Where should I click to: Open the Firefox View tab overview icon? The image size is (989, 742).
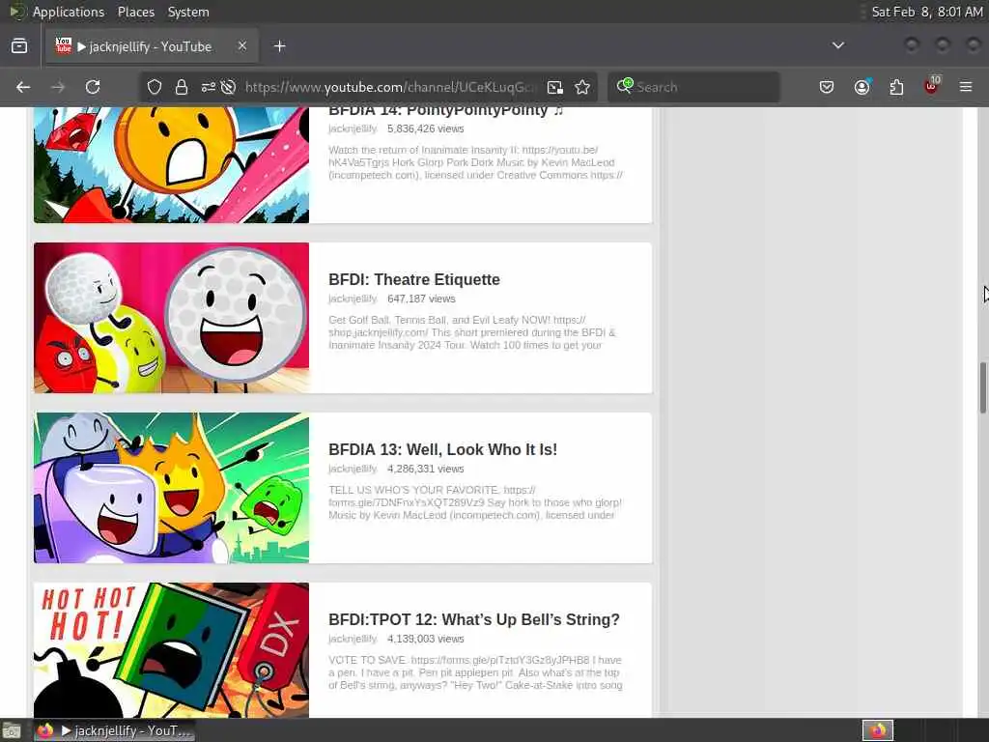point(19,46)
